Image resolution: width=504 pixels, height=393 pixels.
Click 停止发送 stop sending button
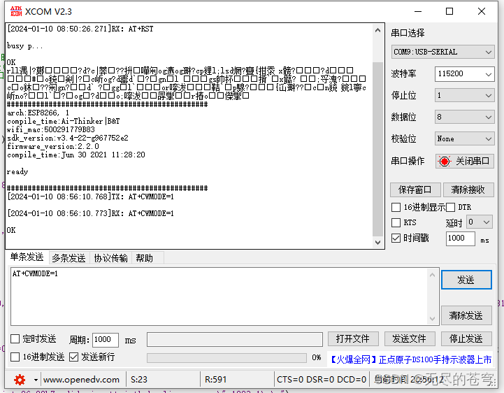point(466,338)
